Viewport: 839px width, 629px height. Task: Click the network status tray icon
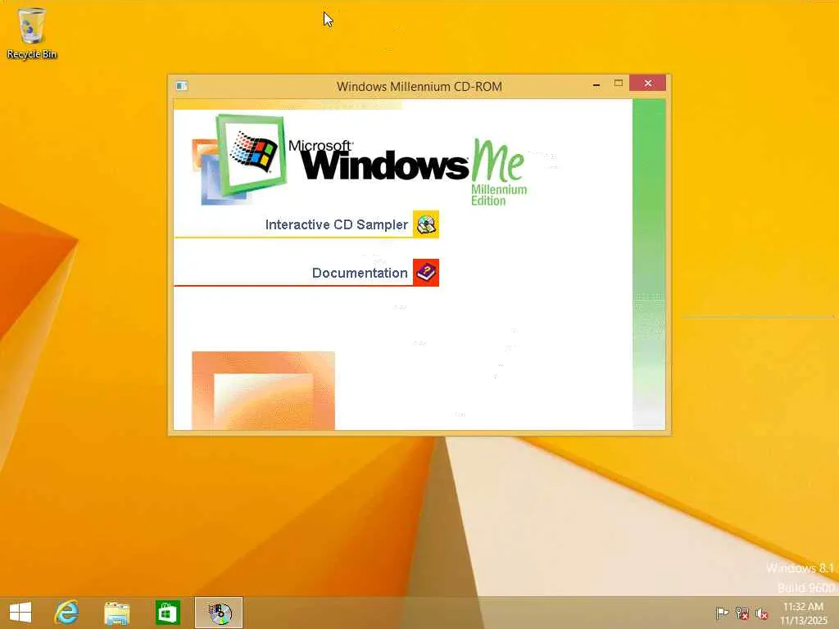point(742,613)
